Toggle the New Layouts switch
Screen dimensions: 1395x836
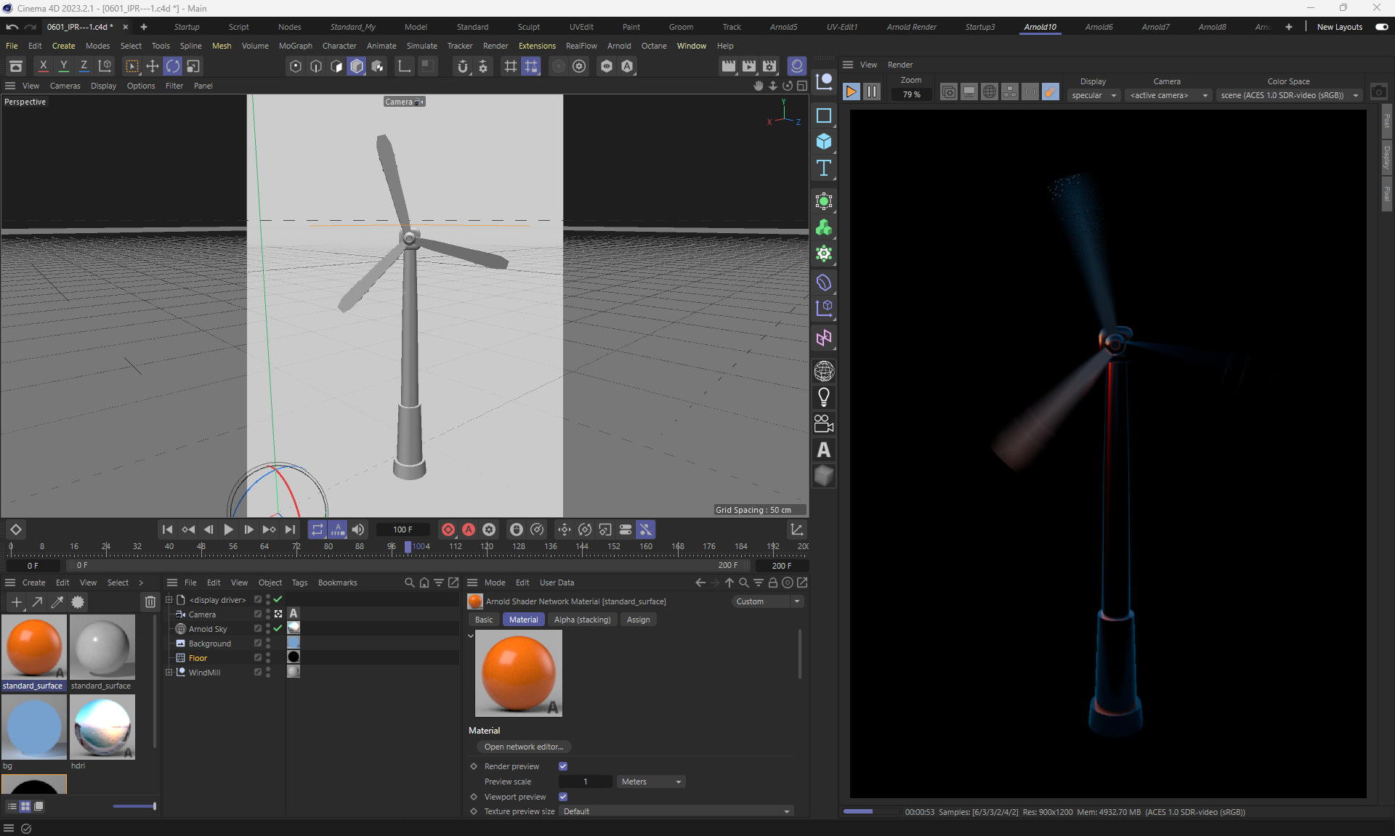(1381, 27)
